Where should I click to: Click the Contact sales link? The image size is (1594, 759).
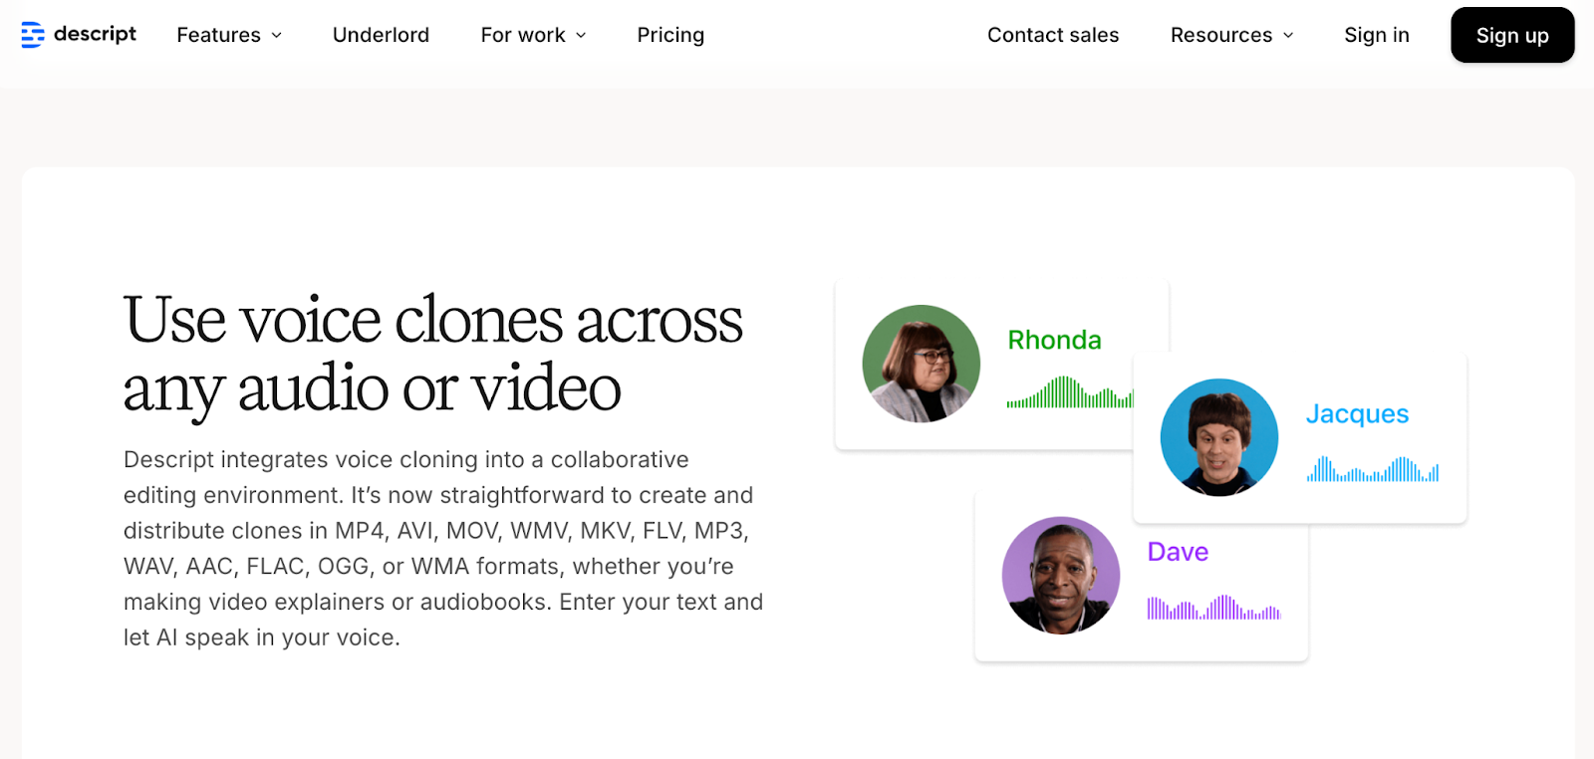[1053, 35]
